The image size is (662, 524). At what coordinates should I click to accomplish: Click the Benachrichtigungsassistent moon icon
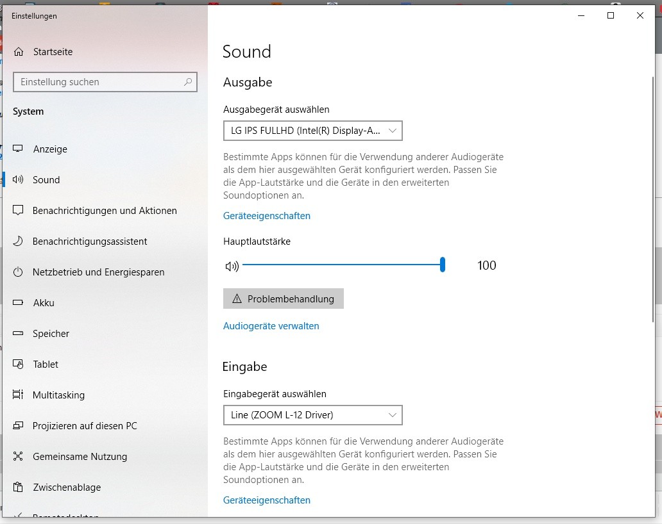(19, 242)
